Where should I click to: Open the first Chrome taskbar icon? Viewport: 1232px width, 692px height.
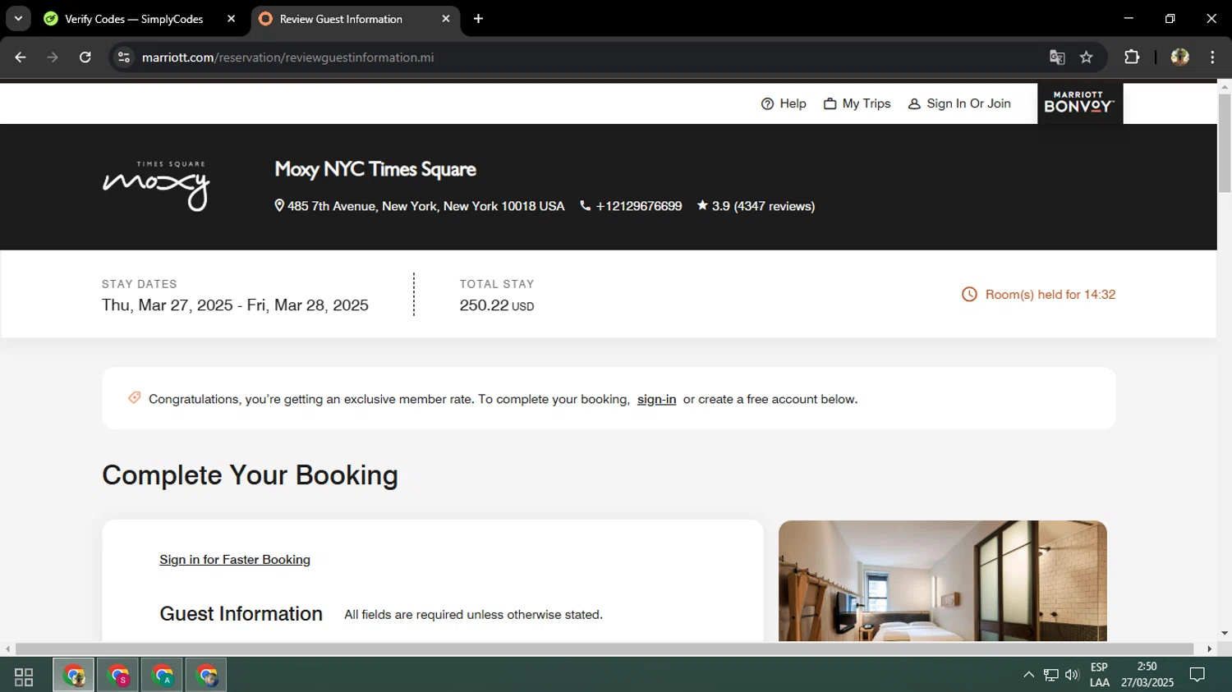tap(74, 676)
